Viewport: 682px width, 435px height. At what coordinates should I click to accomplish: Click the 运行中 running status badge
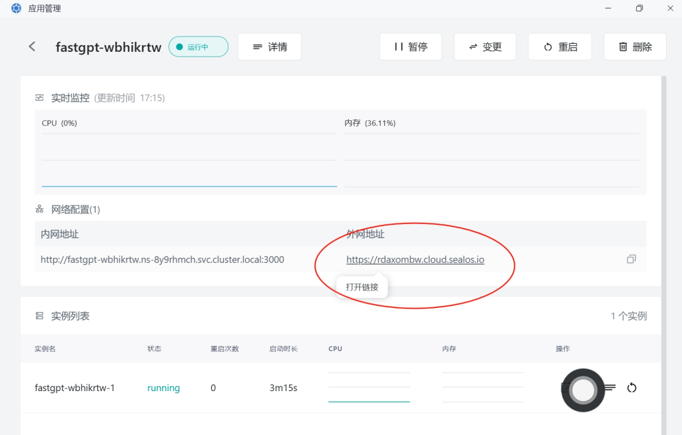click(198, 47)
